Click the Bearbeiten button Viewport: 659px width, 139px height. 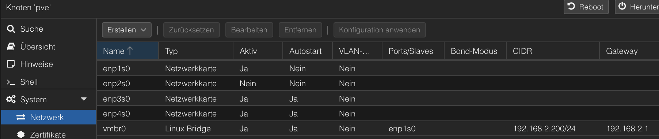249,30
